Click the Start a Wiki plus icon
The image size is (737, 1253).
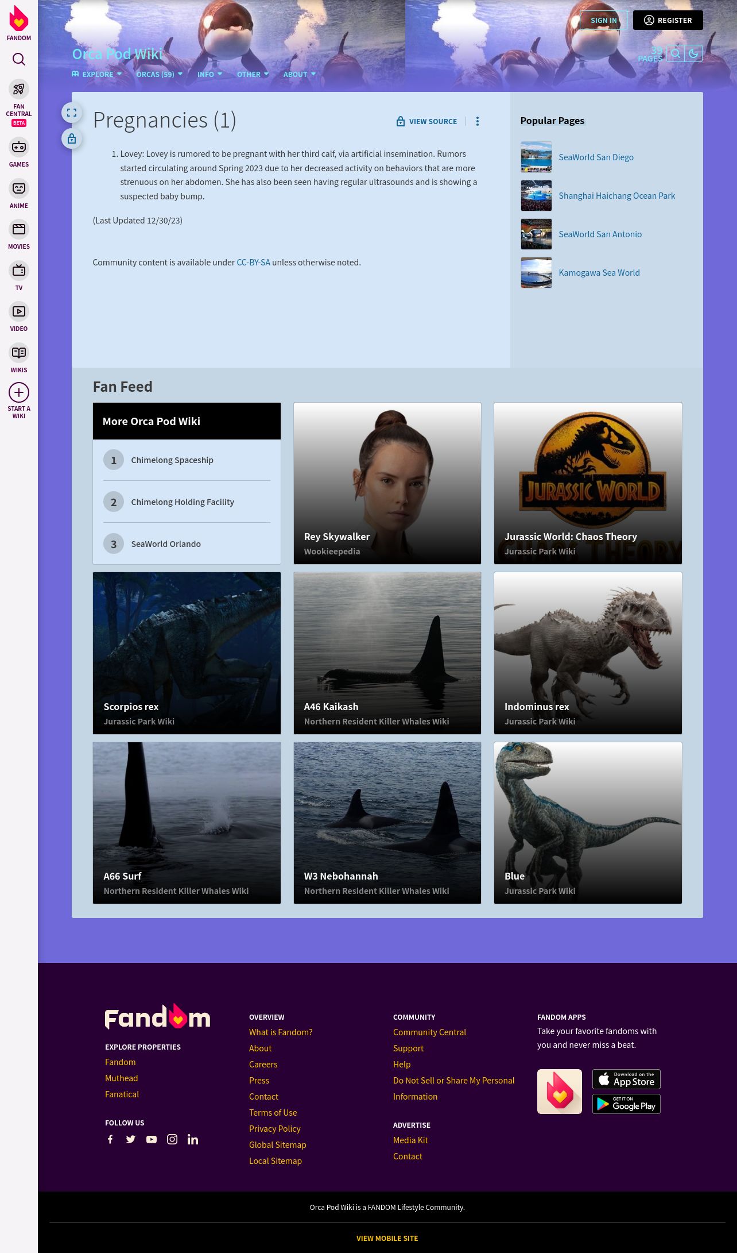(19, 392)
